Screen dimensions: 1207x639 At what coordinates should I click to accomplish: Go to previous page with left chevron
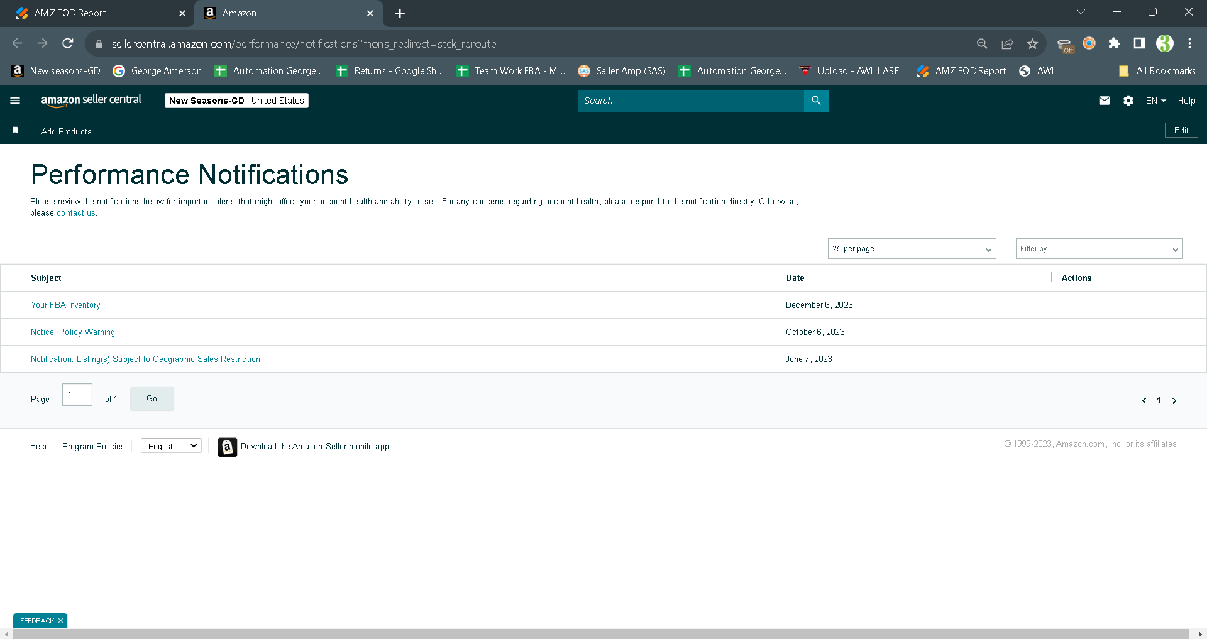coord(1144,401)
